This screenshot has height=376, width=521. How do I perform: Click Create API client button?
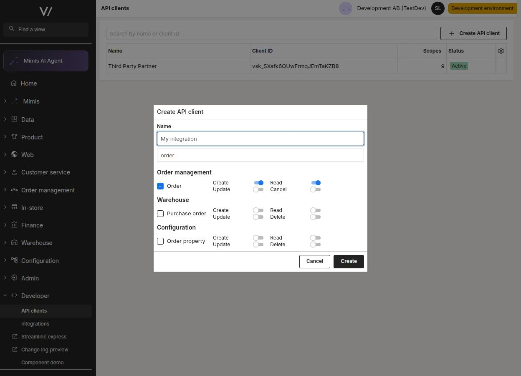pyautogui.click(x=473, y=33)
